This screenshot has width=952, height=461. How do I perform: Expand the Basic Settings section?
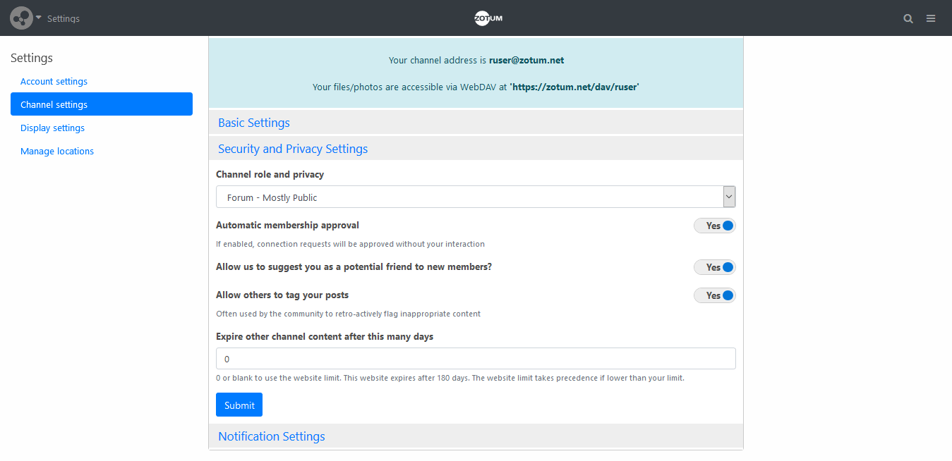[254, 123]
